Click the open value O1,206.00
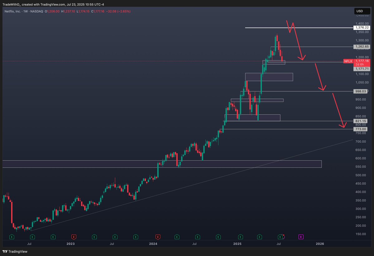The height and width of the screenshot is (256, 374). pyautogui.click(x=52, y=11)
